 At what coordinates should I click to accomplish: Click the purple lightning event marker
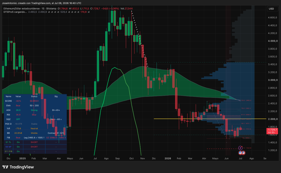[240, 148]
